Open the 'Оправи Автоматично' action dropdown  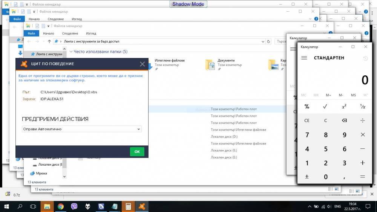pyautogui.click(x=82, y=129)
